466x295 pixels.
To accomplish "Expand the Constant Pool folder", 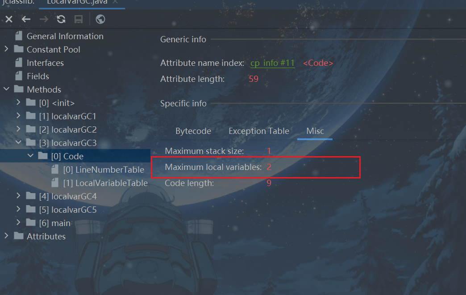I will [6, 49].
